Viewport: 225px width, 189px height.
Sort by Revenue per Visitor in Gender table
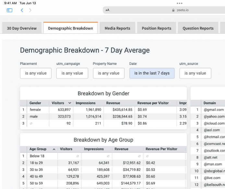pyautogui.click(x=153, y=103)
